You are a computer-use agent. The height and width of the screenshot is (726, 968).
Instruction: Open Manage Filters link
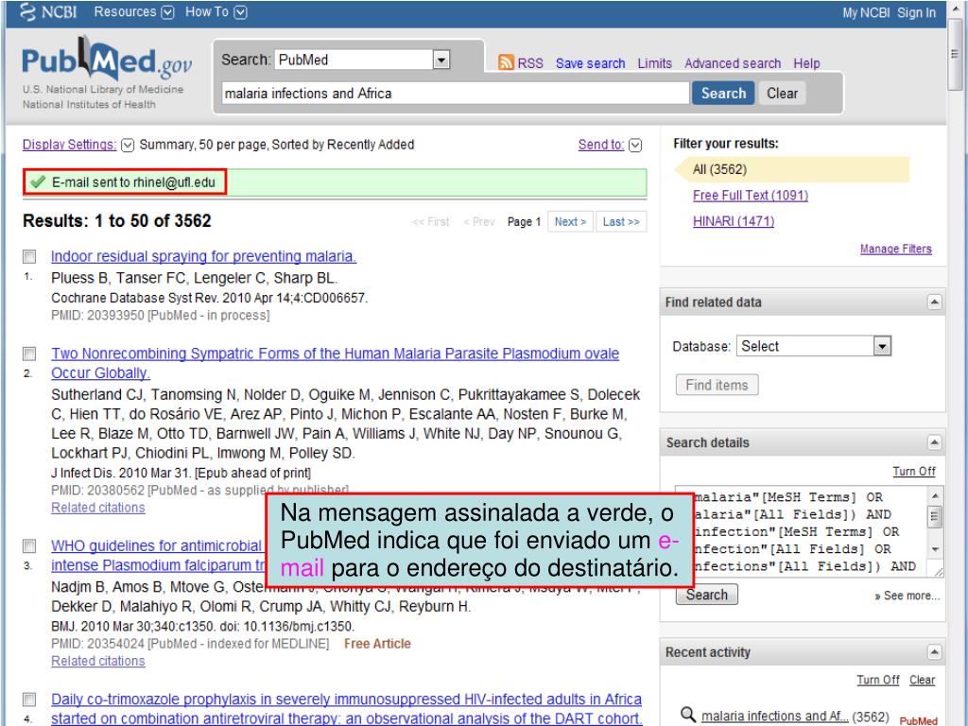(896, 249)
